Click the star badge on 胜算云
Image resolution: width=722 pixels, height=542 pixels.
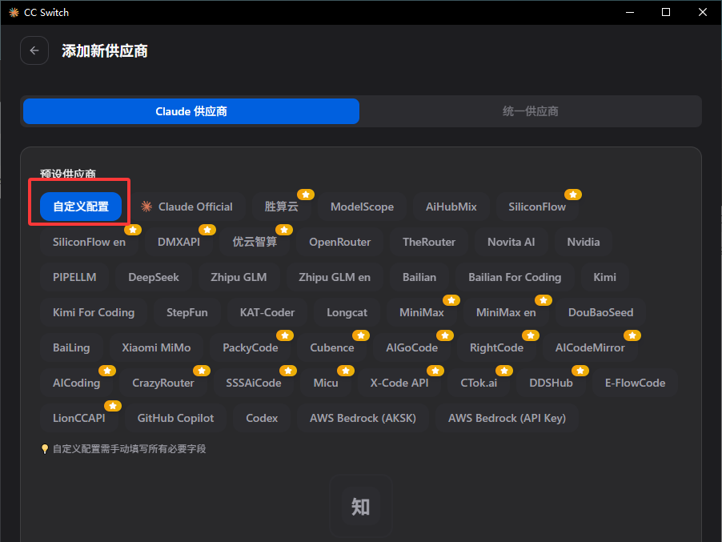(306, 195)
